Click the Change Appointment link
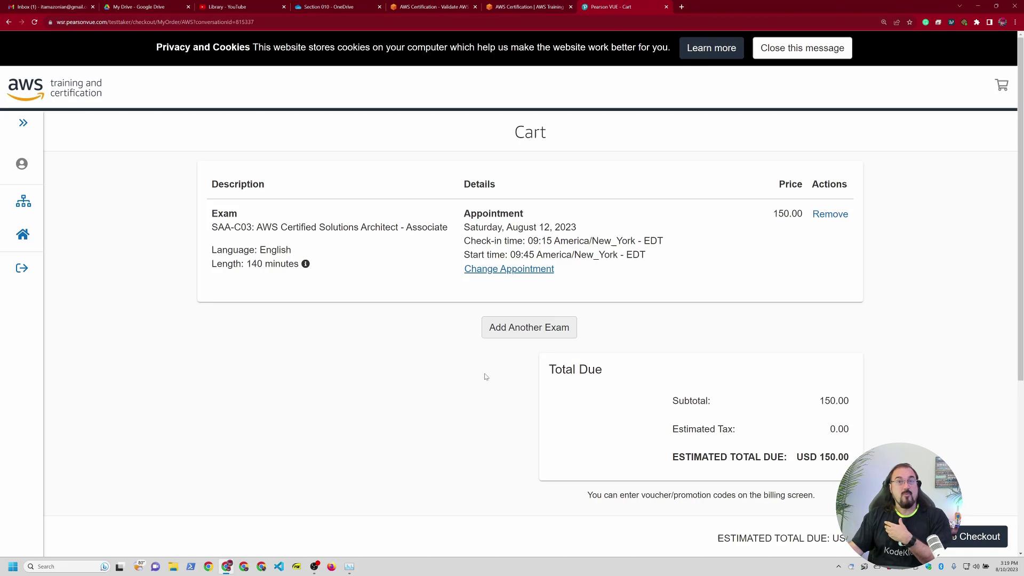 (508, 269)
